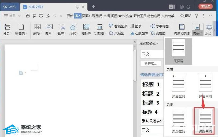Screen dimensions: 218x137
Task: Apply the 默认段落字体 style
Action: click(x=153, y=121)
